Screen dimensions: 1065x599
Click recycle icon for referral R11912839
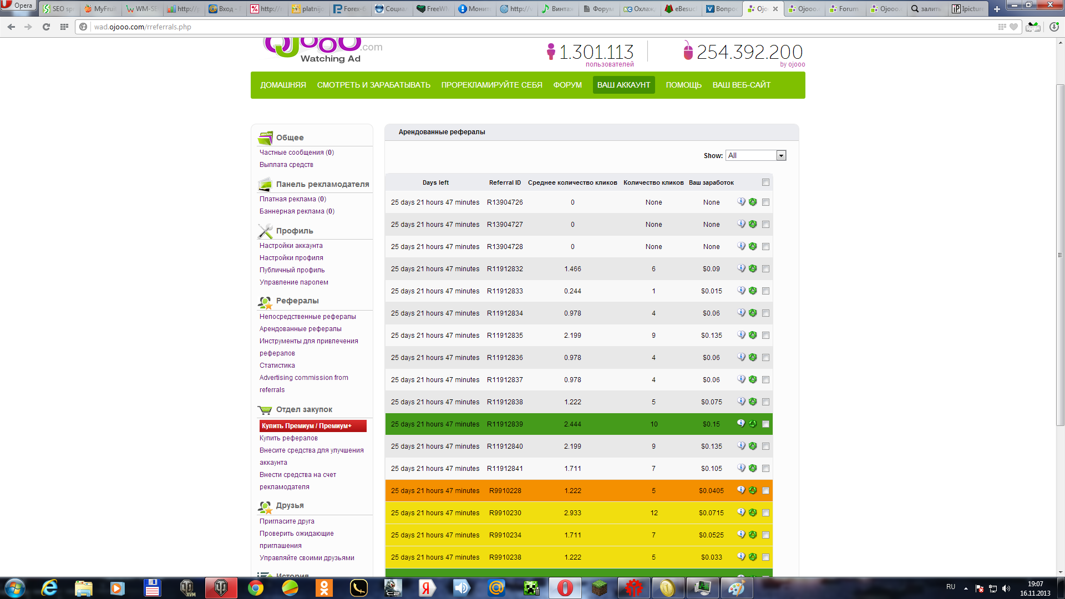tap(753, 424)
